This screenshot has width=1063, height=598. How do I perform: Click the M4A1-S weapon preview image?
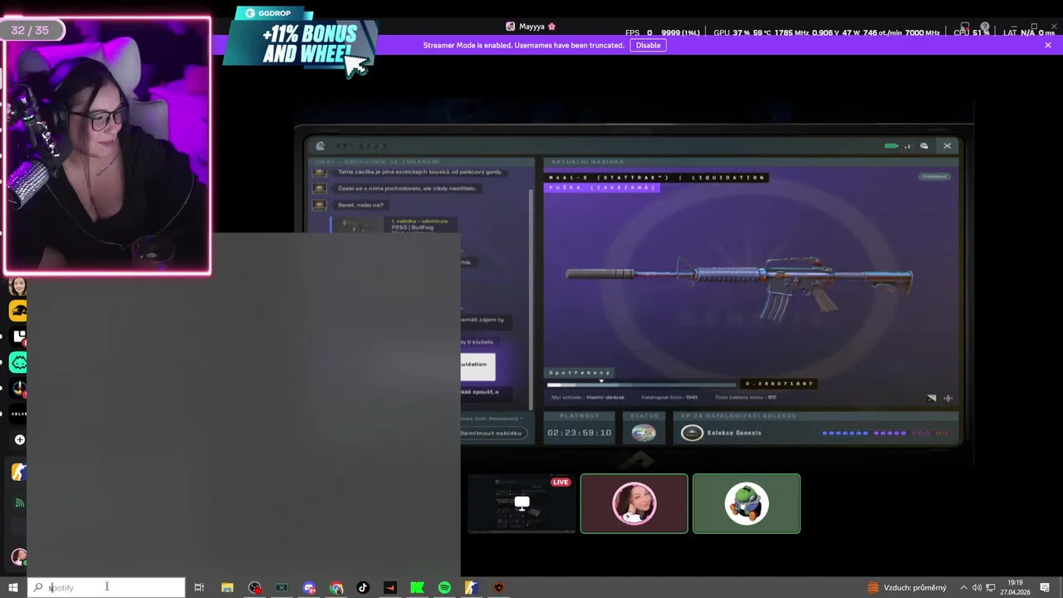pos(739,287)
